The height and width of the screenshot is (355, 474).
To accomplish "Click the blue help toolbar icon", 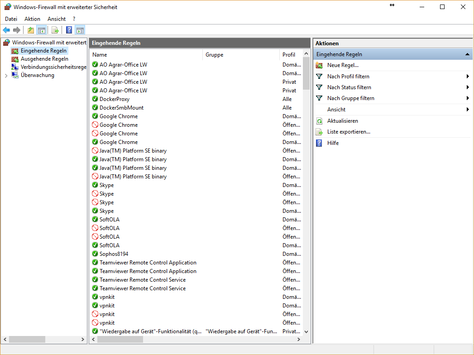I will (69, 30).
